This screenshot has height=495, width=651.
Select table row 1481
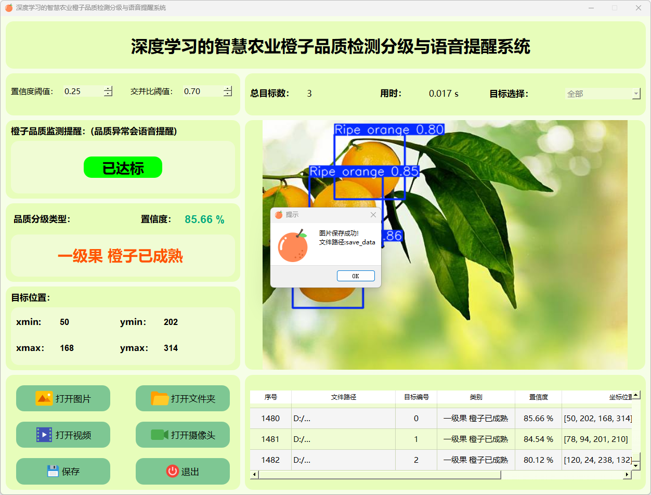[x=441, y=439]
